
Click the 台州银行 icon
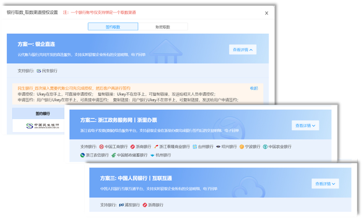(194, 147)
